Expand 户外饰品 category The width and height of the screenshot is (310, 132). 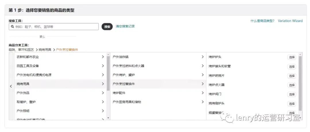tap(103, 93)
